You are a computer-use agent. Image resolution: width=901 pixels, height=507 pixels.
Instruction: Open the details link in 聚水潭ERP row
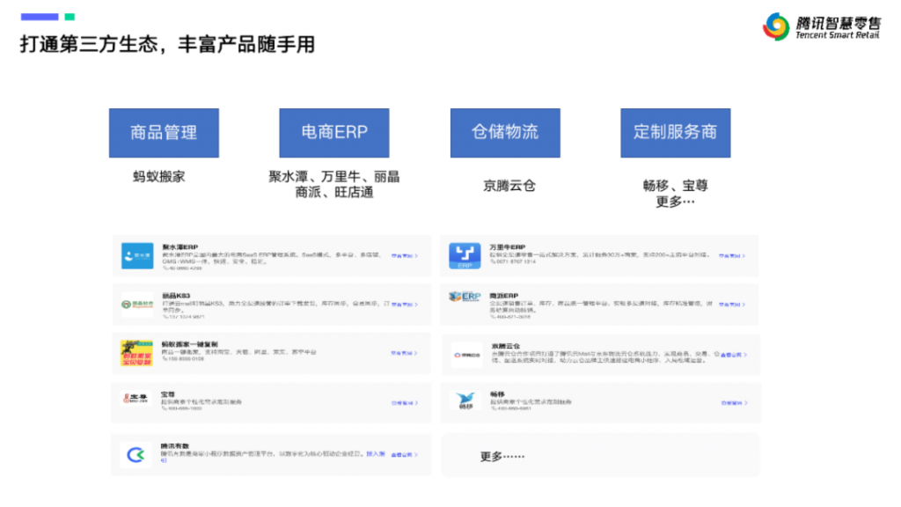(405, 256)
